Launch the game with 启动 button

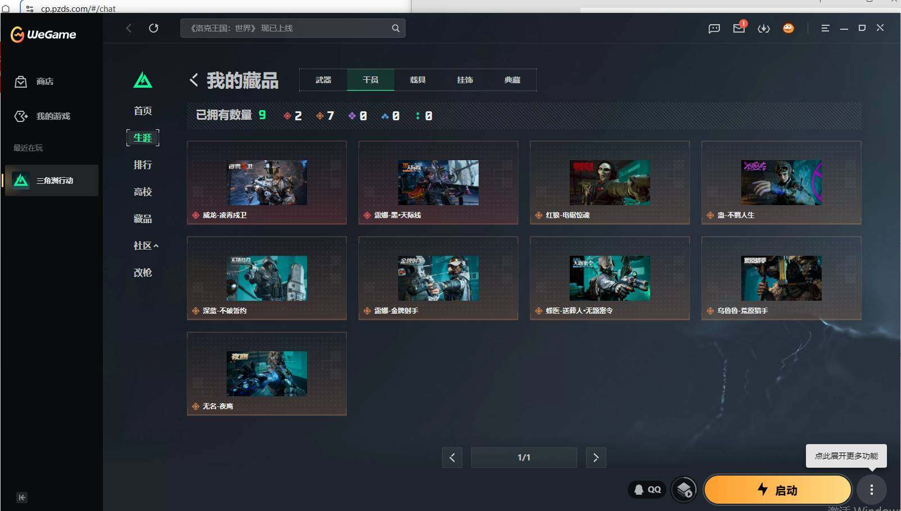(x=778, y=490)
